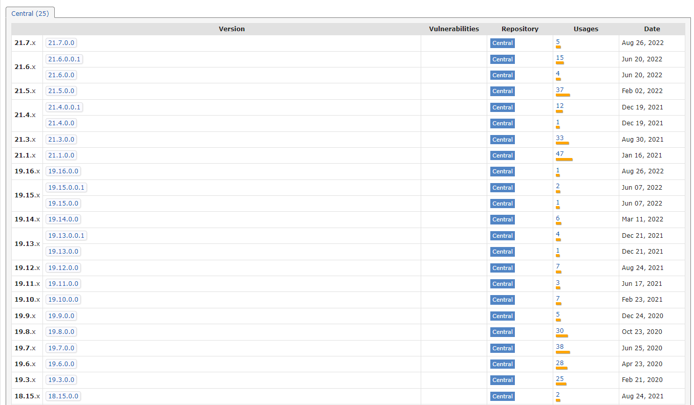Open version 21.1.0.0 link
The height and width of the screenshot is (405, 694).
(61, 155)
